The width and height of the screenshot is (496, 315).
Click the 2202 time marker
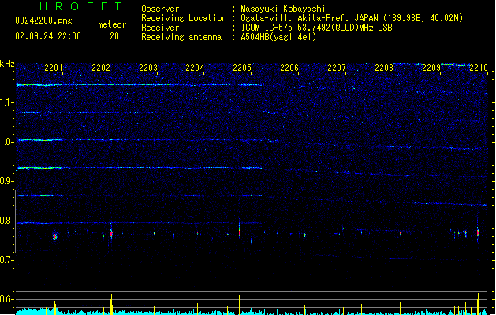tap(101, 68)
